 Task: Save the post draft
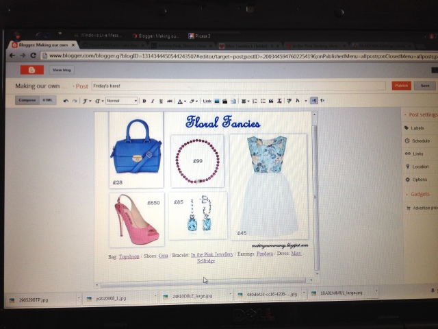[425, 86]
